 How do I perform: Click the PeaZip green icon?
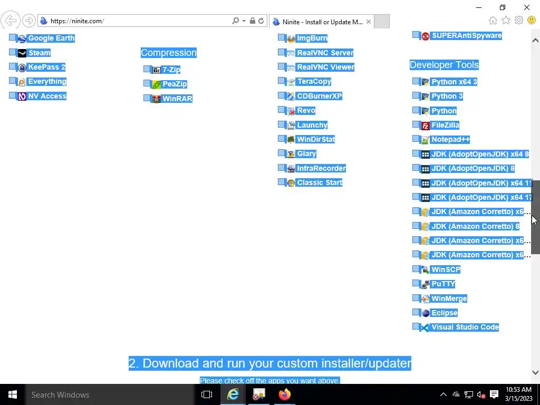[157, 84]
